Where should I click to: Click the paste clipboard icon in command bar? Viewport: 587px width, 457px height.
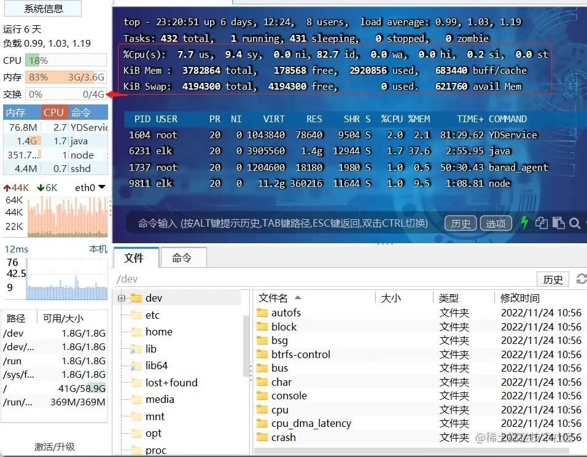(558, 223)
